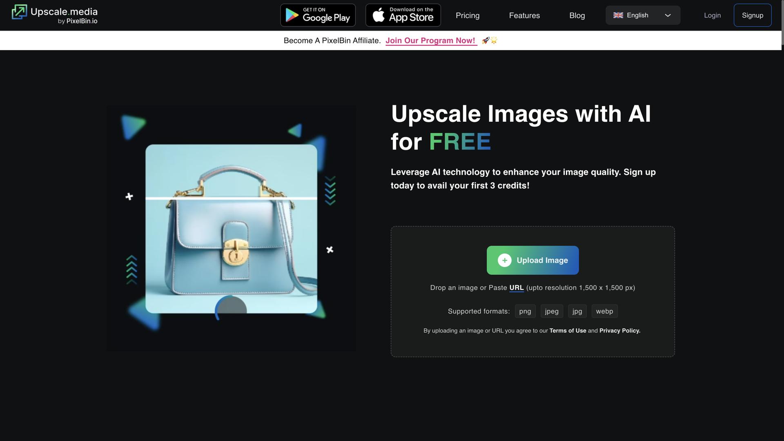Image resolution: width=784 pixels, height=441 pixels.
Task: Click the Upscale.media logo icon
Action: tap(19, 12)
